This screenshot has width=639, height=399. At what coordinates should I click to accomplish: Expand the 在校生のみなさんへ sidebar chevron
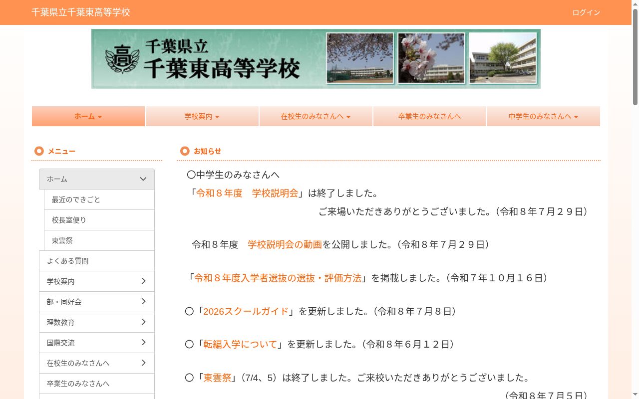point(143,363)
